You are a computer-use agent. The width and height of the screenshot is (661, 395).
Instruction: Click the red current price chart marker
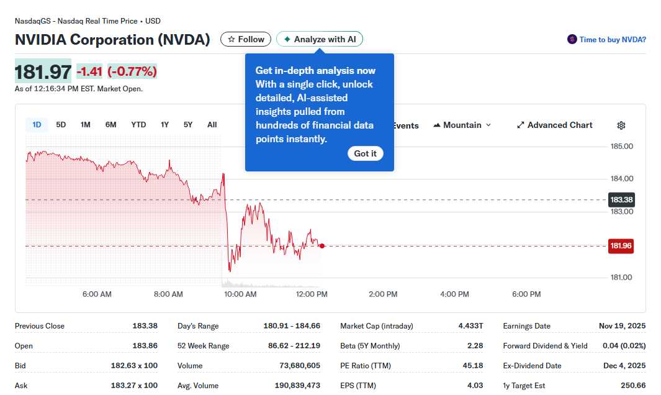[322, 246]
